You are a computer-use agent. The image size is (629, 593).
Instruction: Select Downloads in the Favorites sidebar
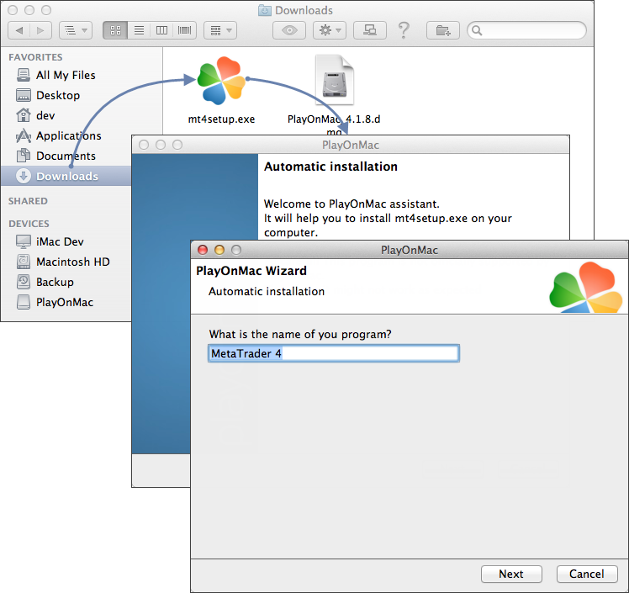[x=66, y=176]
